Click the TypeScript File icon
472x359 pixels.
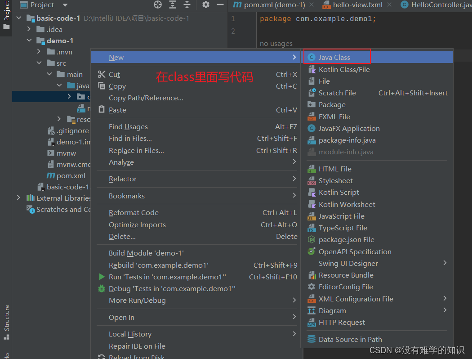click(312, 228)
